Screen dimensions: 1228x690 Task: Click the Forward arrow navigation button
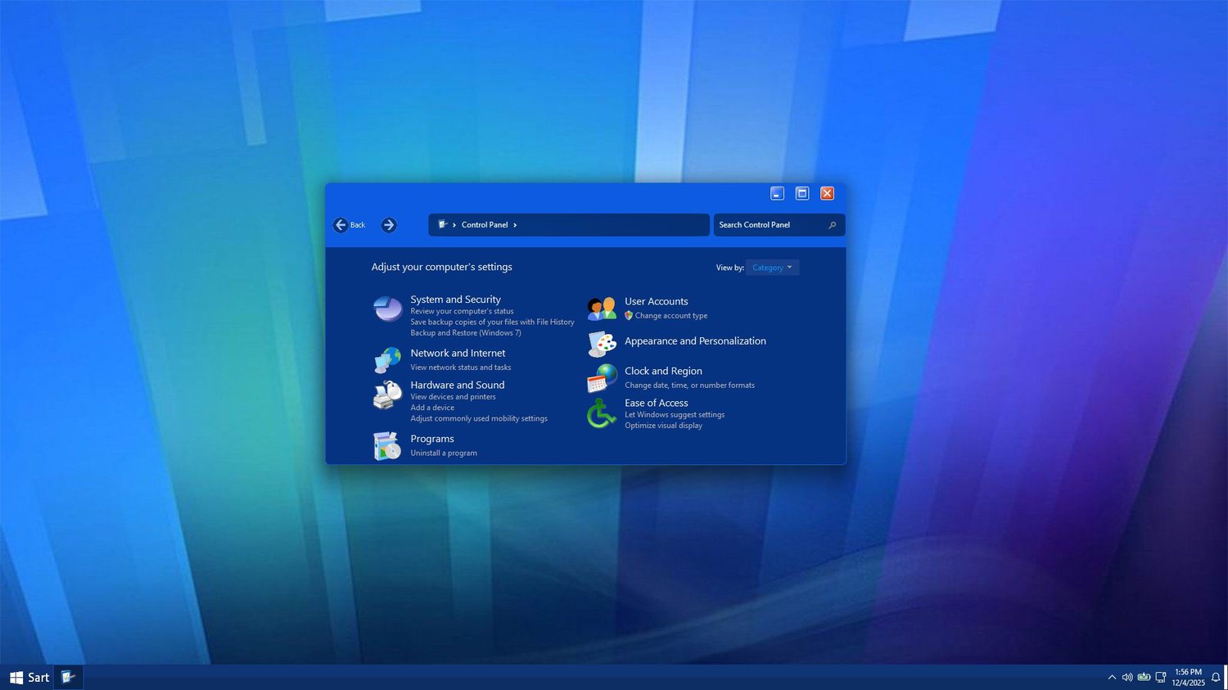[x=389, y=225]
